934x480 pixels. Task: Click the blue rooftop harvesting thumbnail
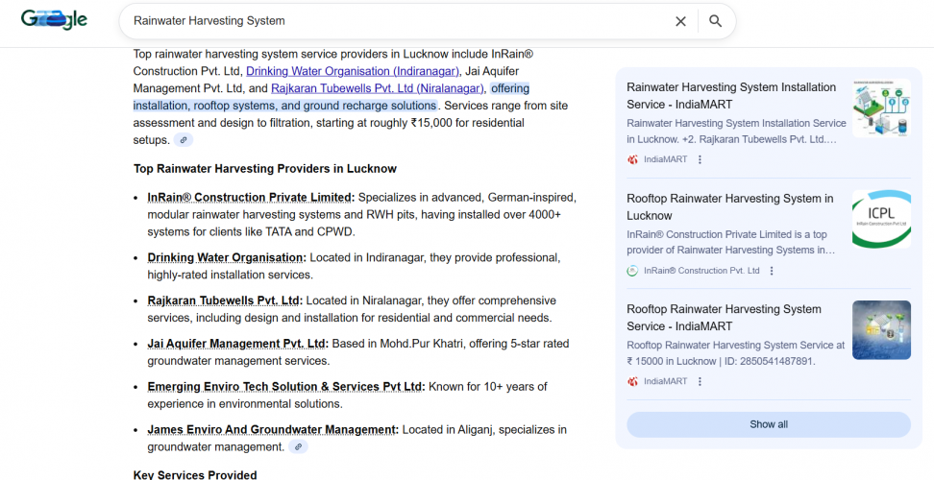[x=881, y=330]
